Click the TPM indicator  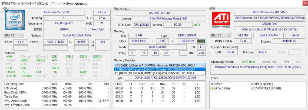pyautogui.click(x=286, y=62)
